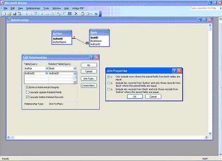222x161 pixels.
Task: Click OK in Join Properties dialog
Action: (x=135, y=97)
